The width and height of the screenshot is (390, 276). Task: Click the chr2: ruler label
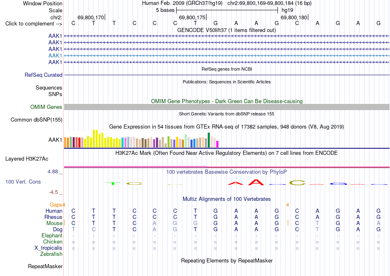(x=56, y=17)
